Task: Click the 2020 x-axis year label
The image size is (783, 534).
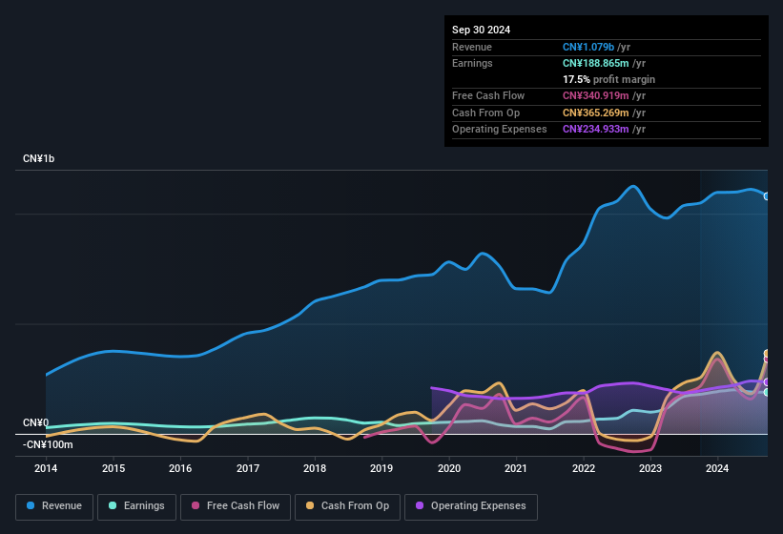Action: [x=449, y=468]
